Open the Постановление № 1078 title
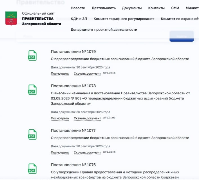The height and width of the screenshot is (180, 199). pos(73,86)
